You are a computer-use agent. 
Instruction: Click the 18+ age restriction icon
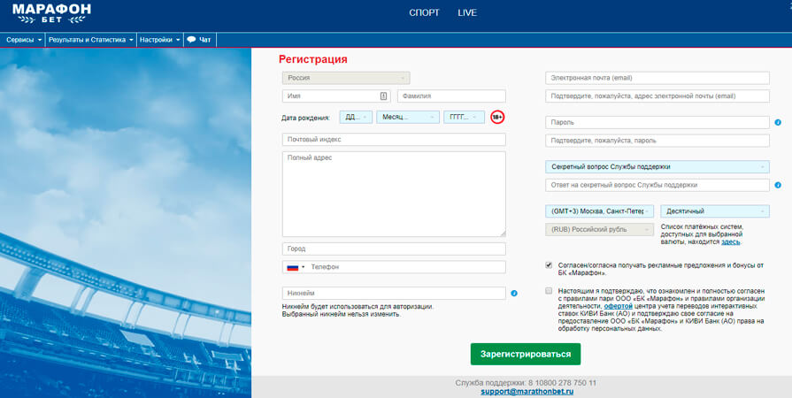tap(497, 117)
